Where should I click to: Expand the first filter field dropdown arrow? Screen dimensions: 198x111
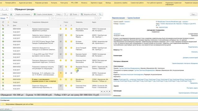[53, 18]
